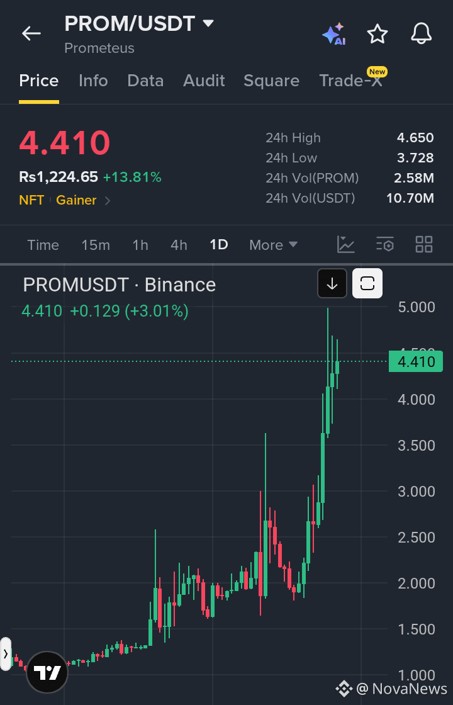453x705 pixels.
Task: Click the PROMUSDT · Binance chart title
Action: [120, 285]
